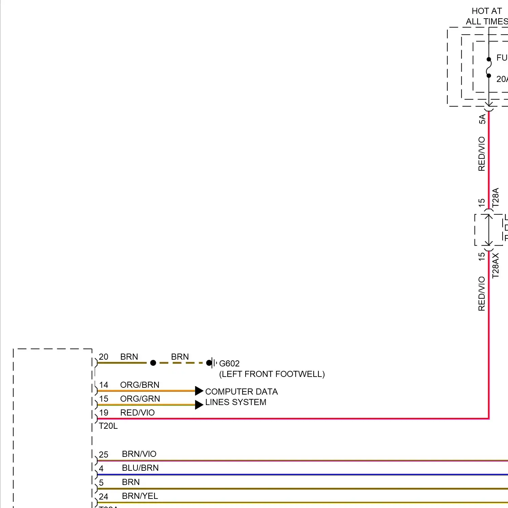Click the upper fuse terminal dot

489,59
